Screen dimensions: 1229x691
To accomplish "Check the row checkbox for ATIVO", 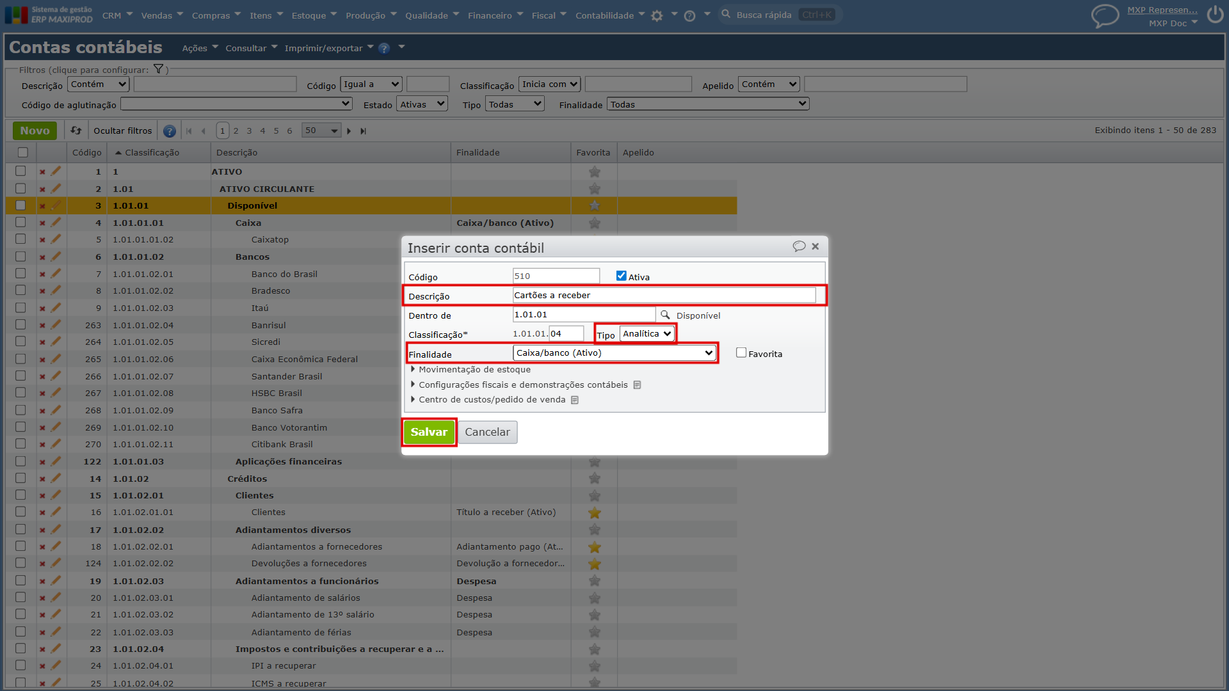I will click(20, 171).
